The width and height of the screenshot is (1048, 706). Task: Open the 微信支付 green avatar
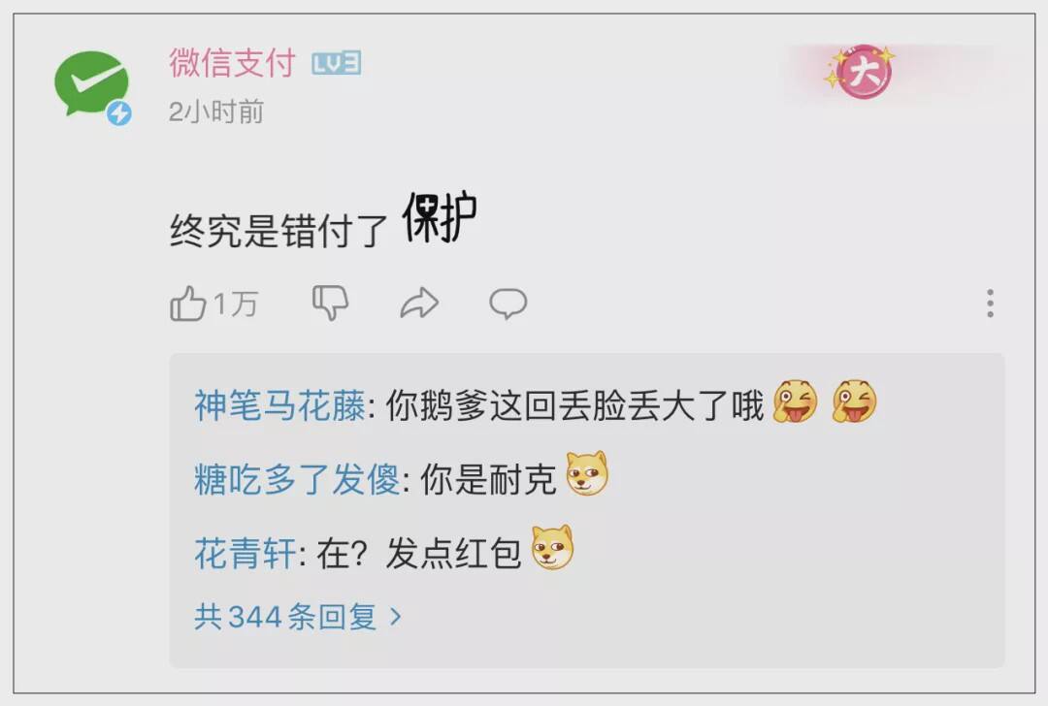(91, 84)
